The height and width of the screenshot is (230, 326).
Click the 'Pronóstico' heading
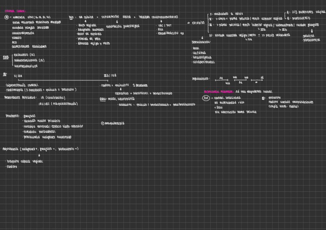(x=13, y=116)
